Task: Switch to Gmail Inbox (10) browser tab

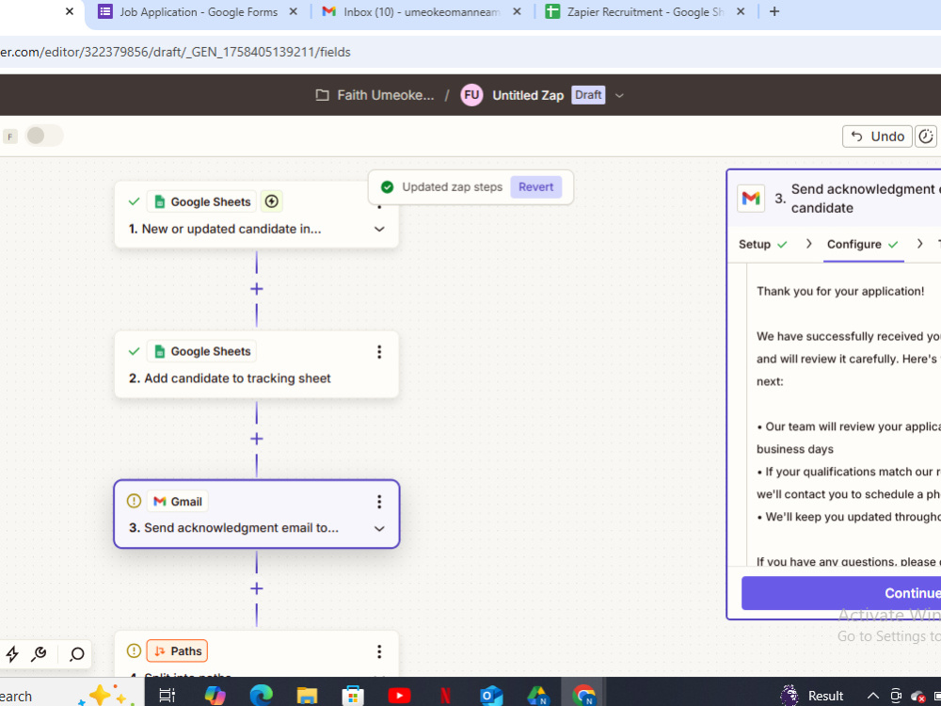Action: (x=422, y=11)
